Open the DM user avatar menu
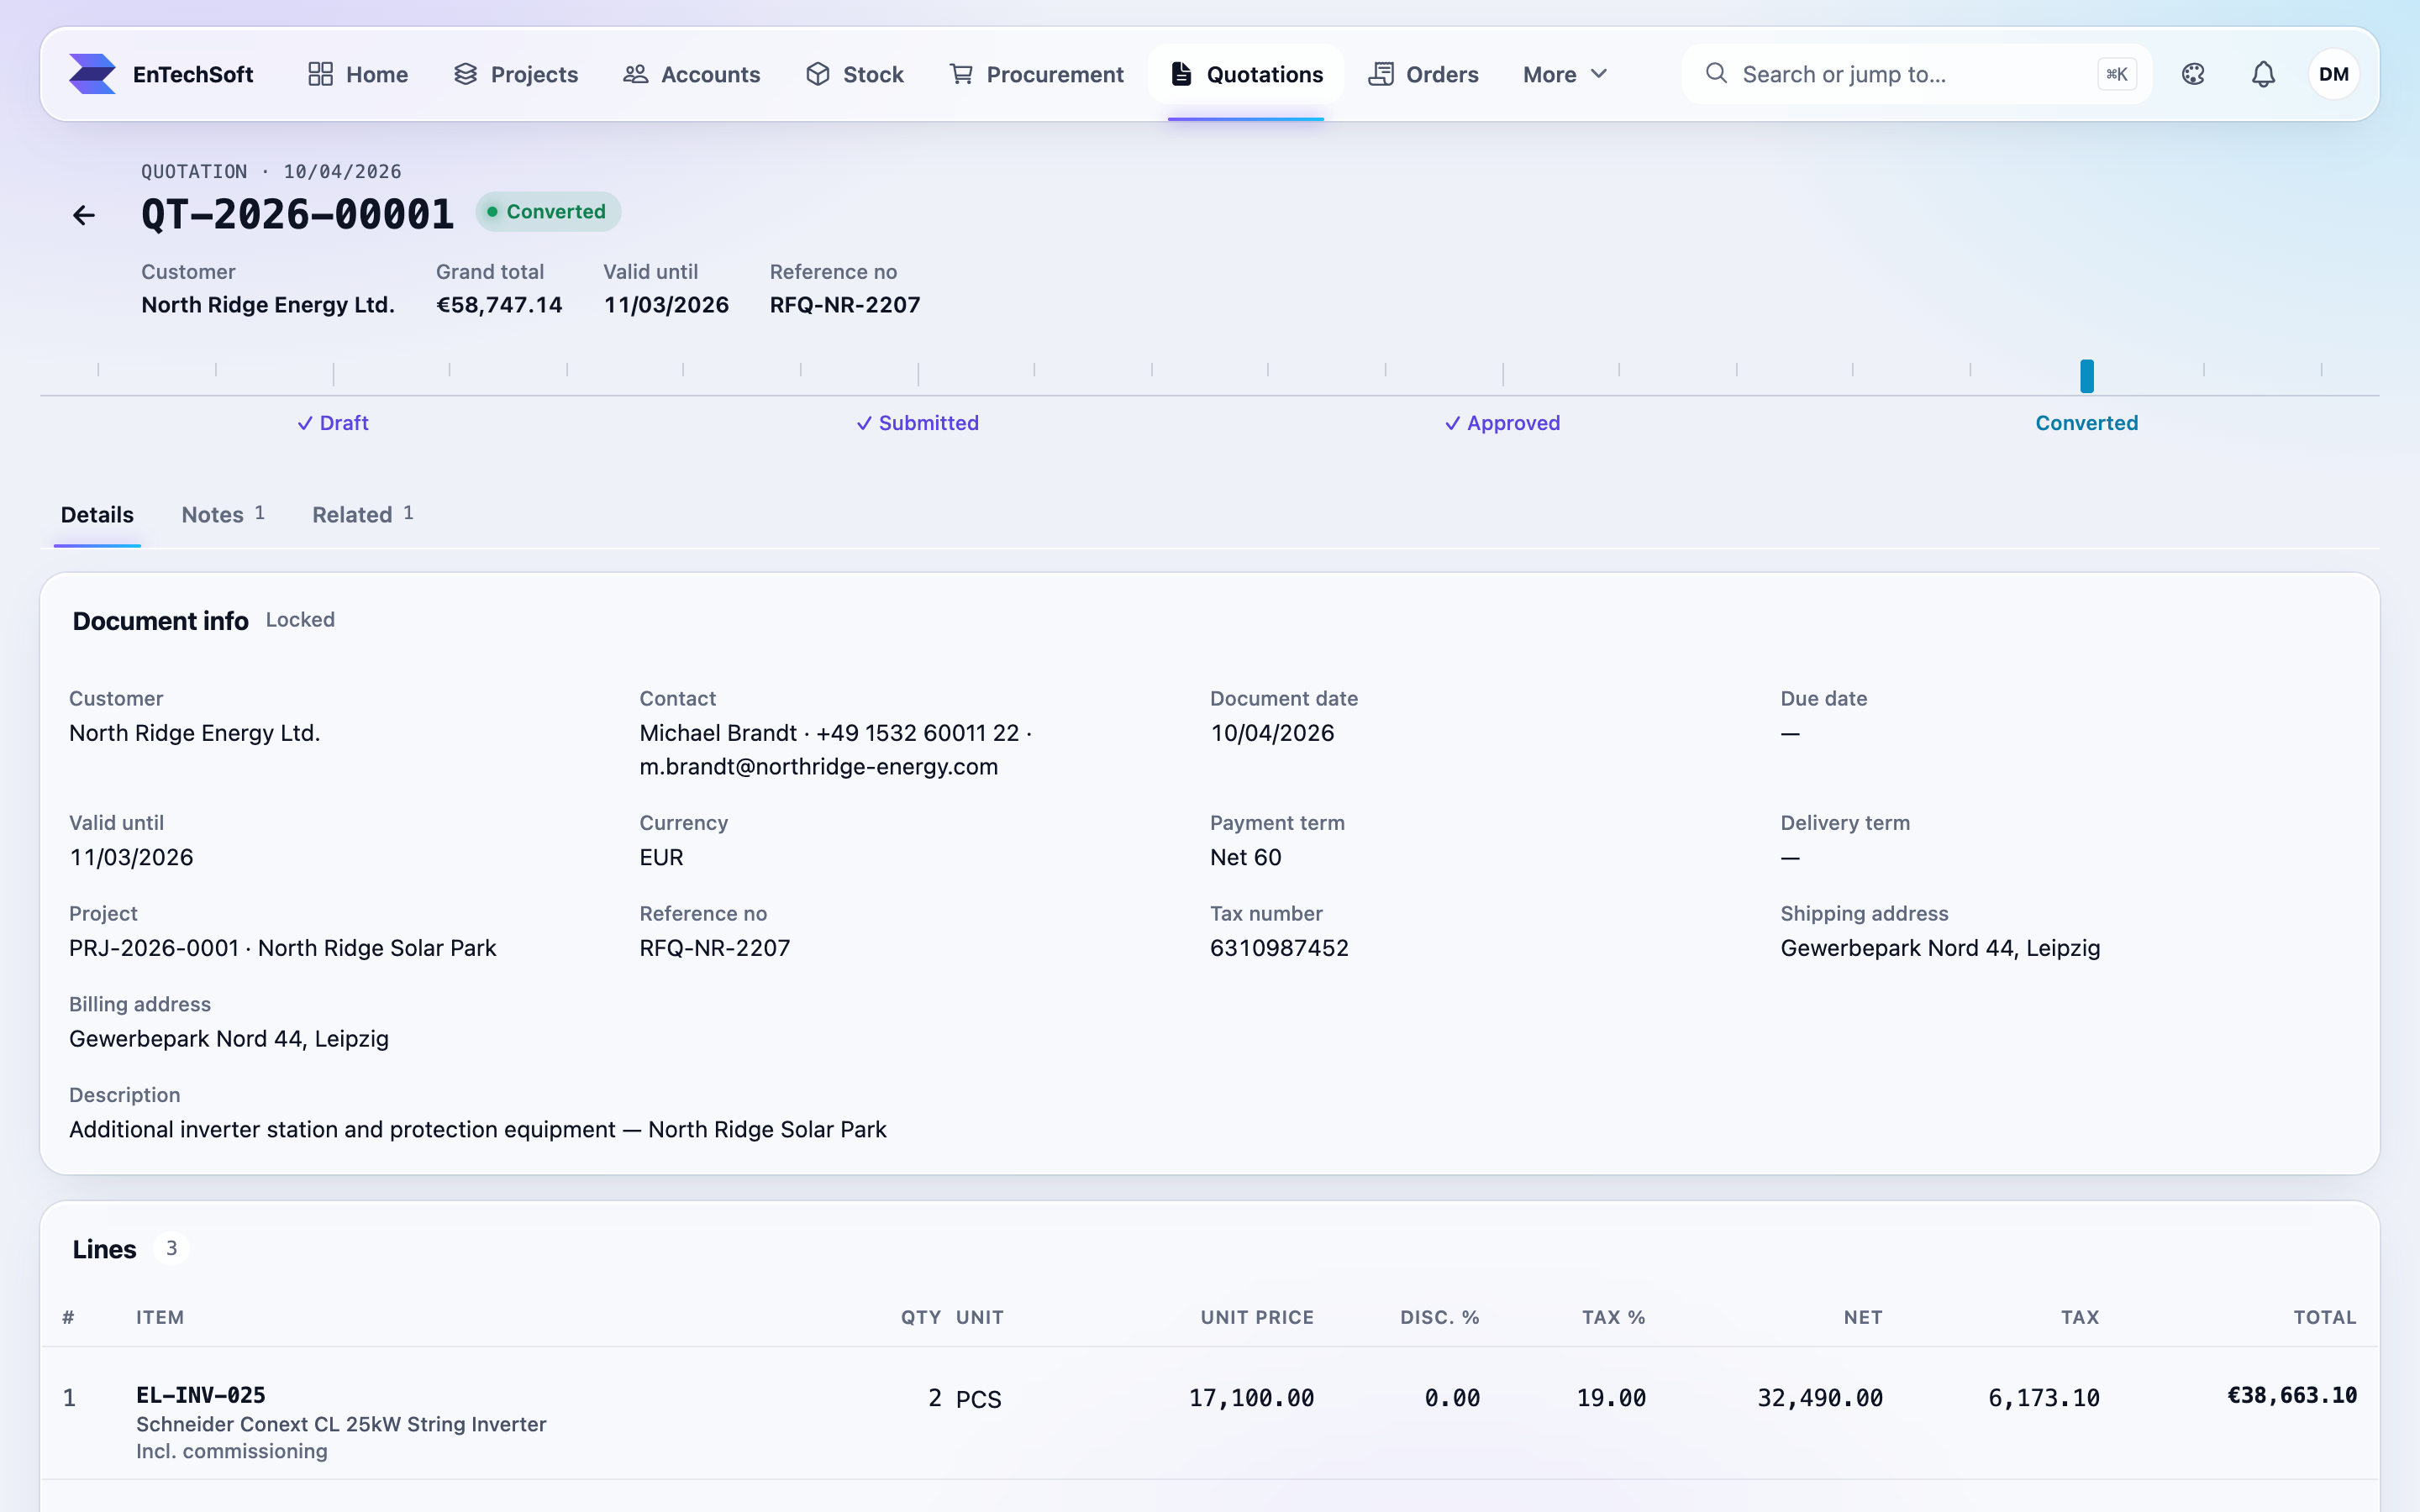Viewport: 2420px width, 1512px height. pos(2333,74)
